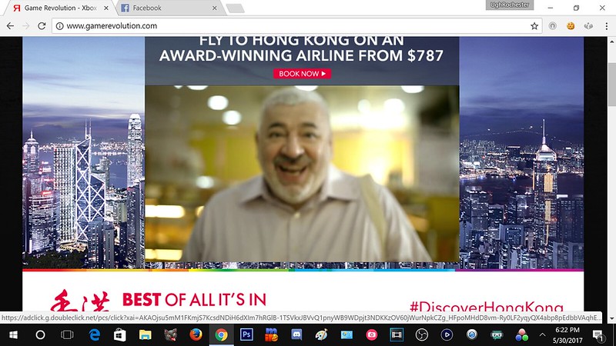This screenshot has height=346, width=616.
Task: Open the Chrome three-dot menu
Action: (607, 26)
